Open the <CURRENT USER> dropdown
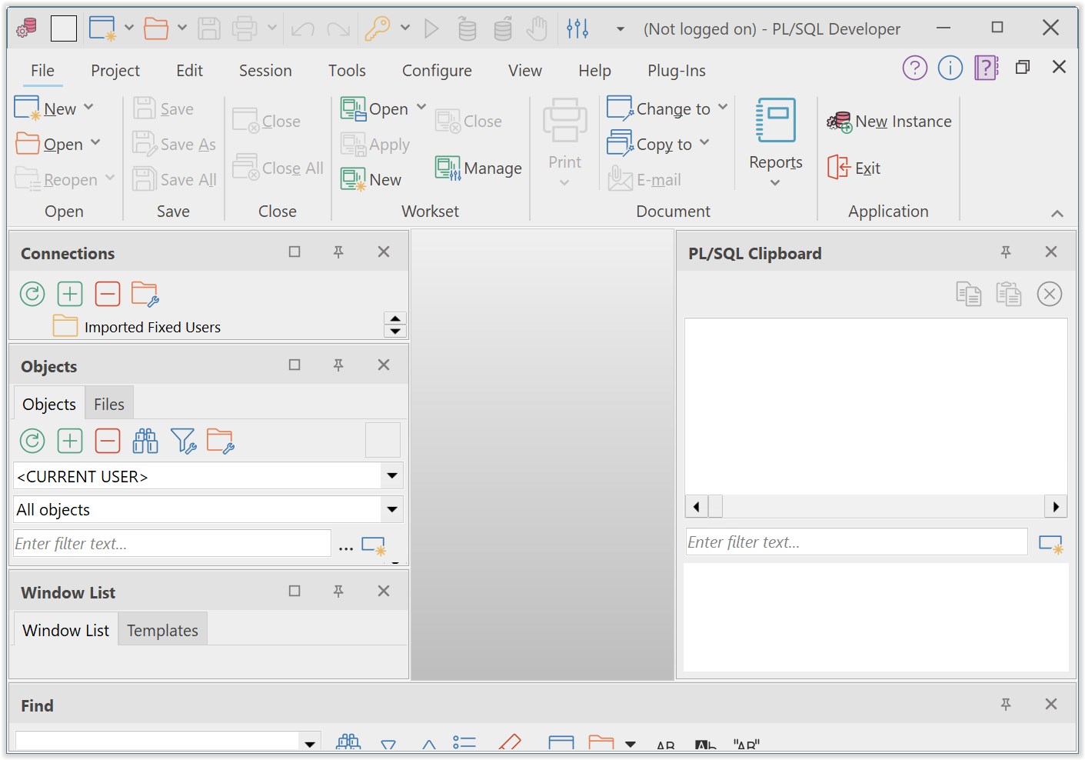 point(392,475)
